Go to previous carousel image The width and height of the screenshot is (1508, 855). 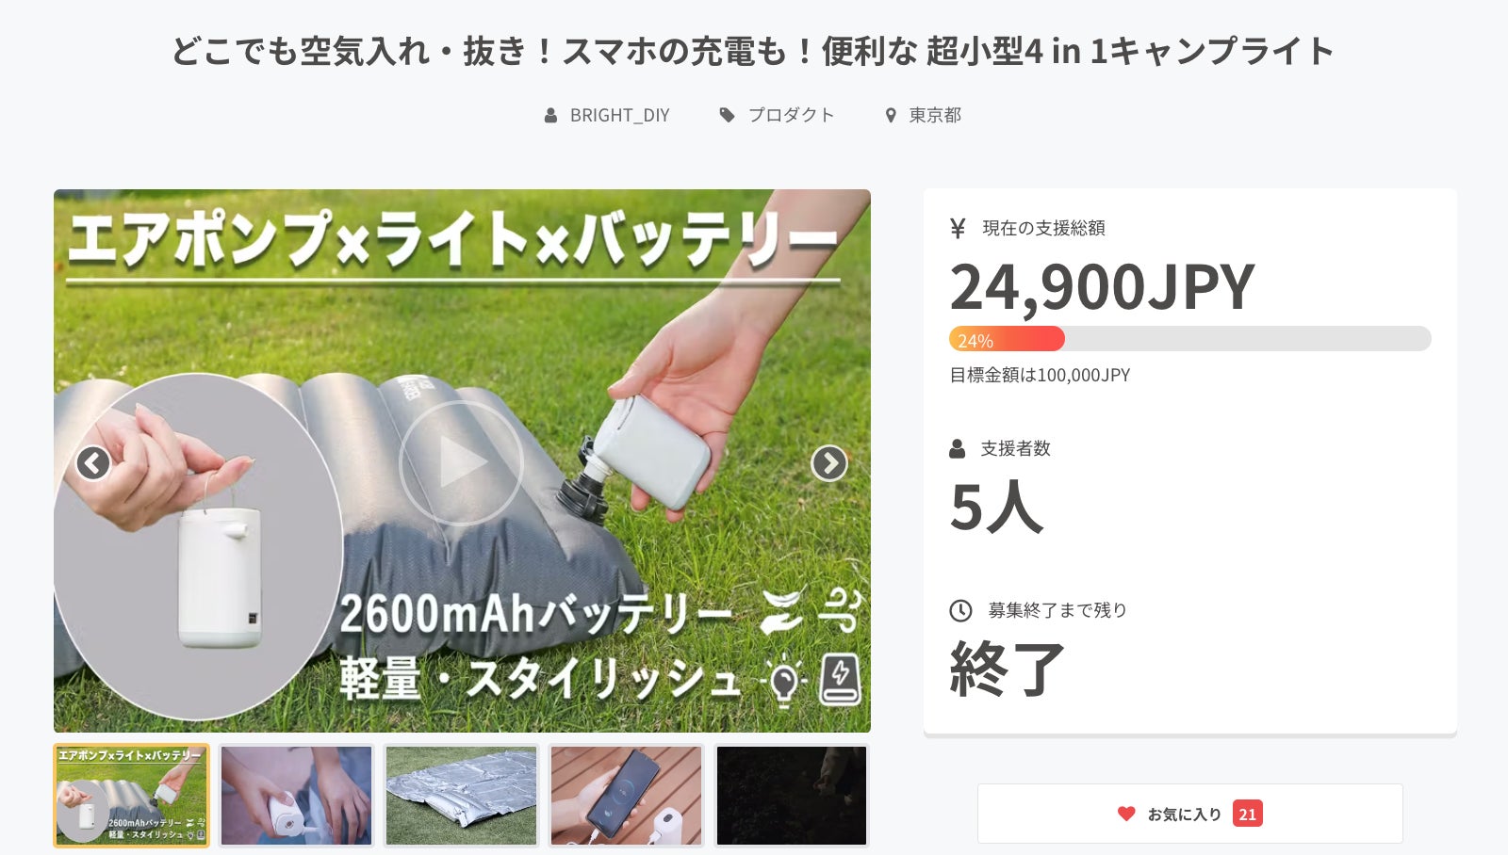tap(93, 463)
